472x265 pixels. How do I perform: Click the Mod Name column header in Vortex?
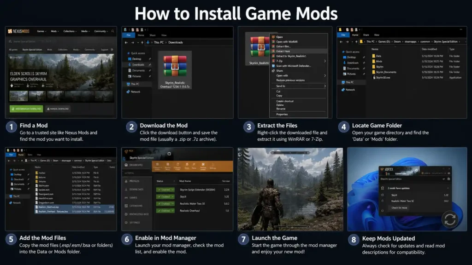point(185,181)
